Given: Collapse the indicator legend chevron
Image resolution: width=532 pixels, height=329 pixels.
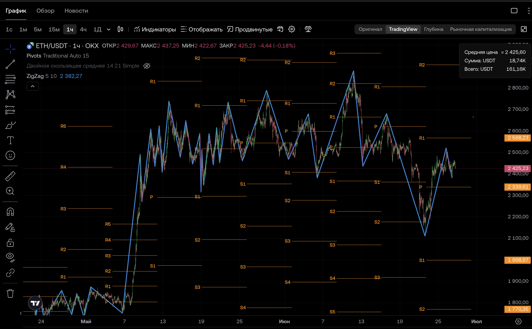Looking at the screenshot, I should coord(33,86).
